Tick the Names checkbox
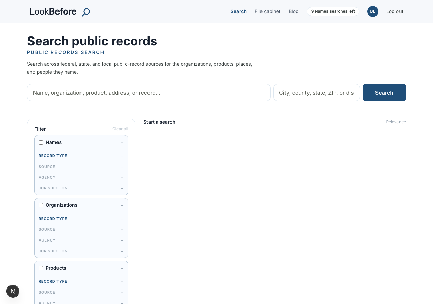Image resolution: width=433 pixels, height=304 pixels. click(x=41, y=143)
